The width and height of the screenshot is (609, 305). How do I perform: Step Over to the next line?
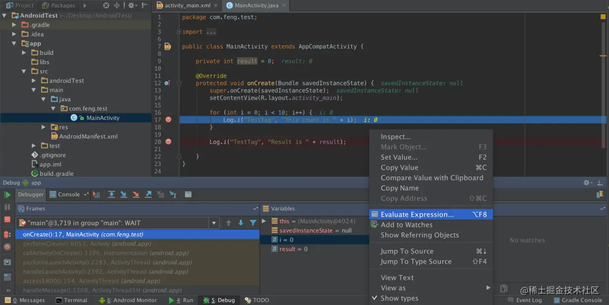[111, 195]
